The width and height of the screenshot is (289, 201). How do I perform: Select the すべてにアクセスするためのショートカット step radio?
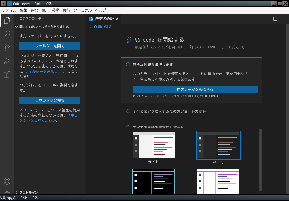(x=128, y=111)
